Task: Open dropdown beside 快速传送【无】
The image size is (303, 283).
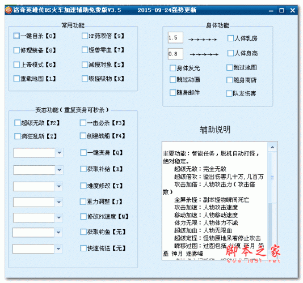Action: tap(58, 248)
